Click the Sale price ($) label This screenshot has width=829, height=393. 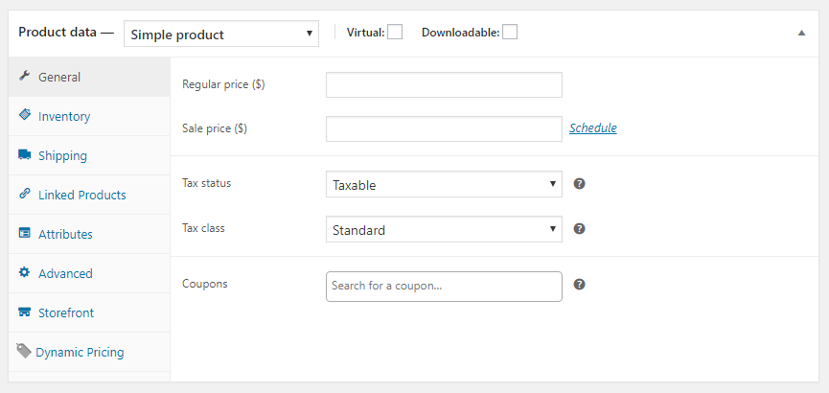(214, 128)
